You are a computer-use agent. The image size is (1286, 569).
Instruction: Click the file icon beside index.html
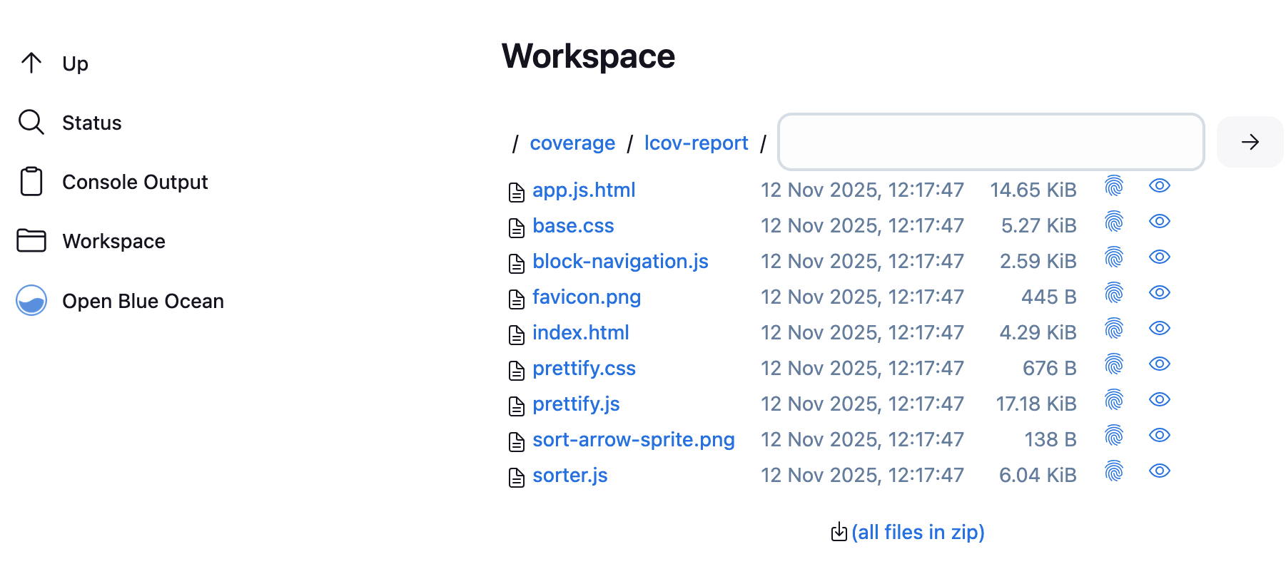click(x=517, y=334)
